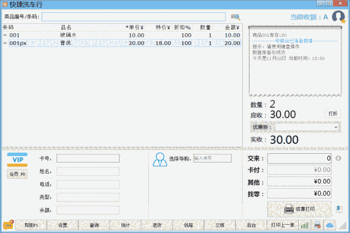The height and width of the screenshot is (233, 350).
Task: Select the 普洗 product name cell
Action: click(65, 43)
